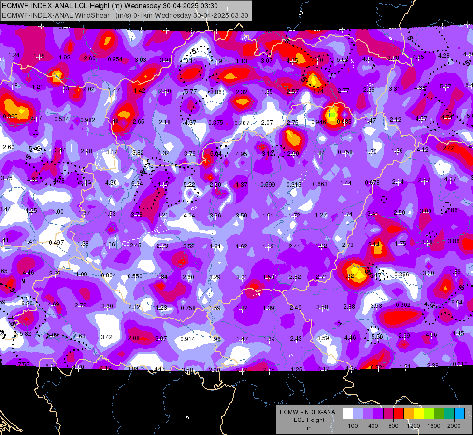The width and height of the screenshot is (473, 435).
Task: Click the legend tick label '100'
Action: pos(353,426)
